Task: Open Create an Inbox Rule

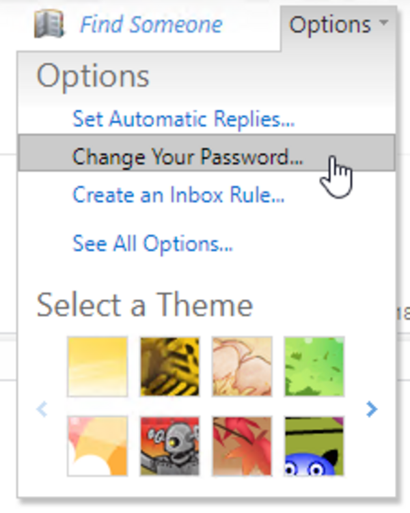Action: (178, 195)
